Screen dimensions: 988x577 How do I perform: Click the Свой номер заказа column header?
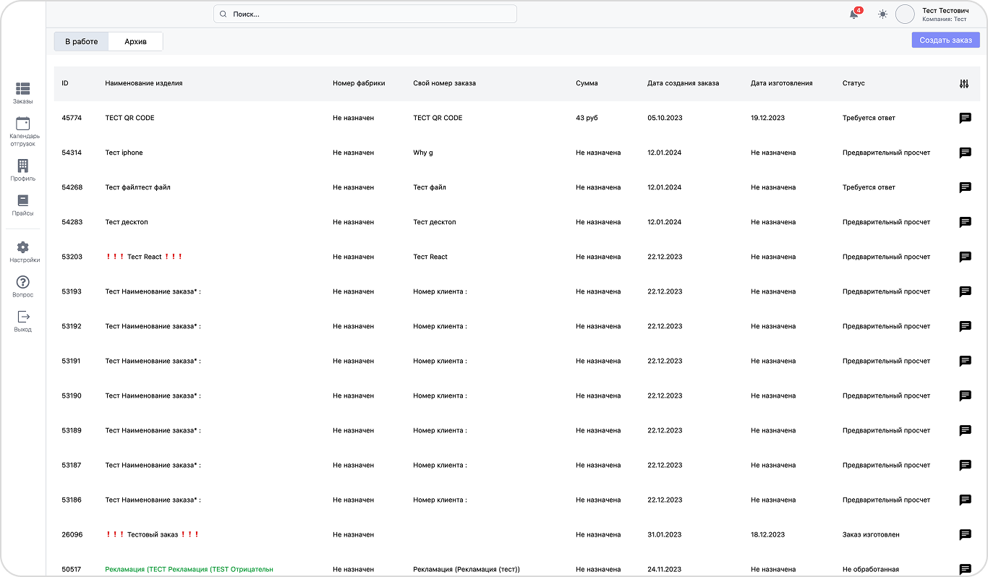click(444, 83)
